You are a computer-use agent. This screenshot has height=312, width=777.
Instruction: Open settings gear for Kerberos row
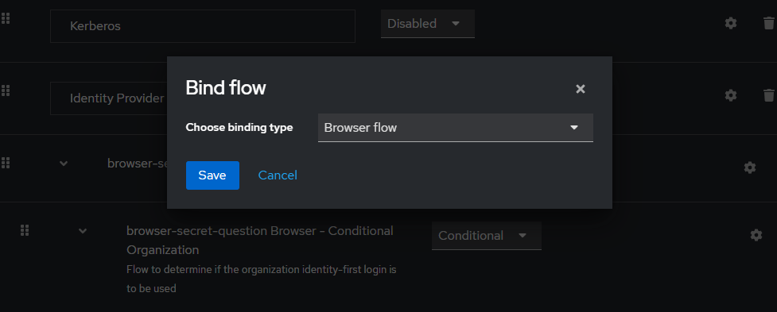coord(730,23)
